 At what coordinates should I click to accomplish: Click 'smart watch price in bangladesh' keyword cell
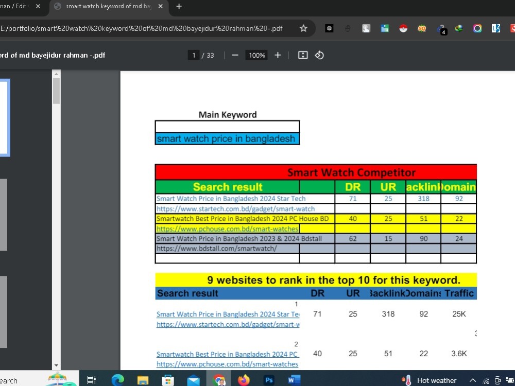pos(227,138)
